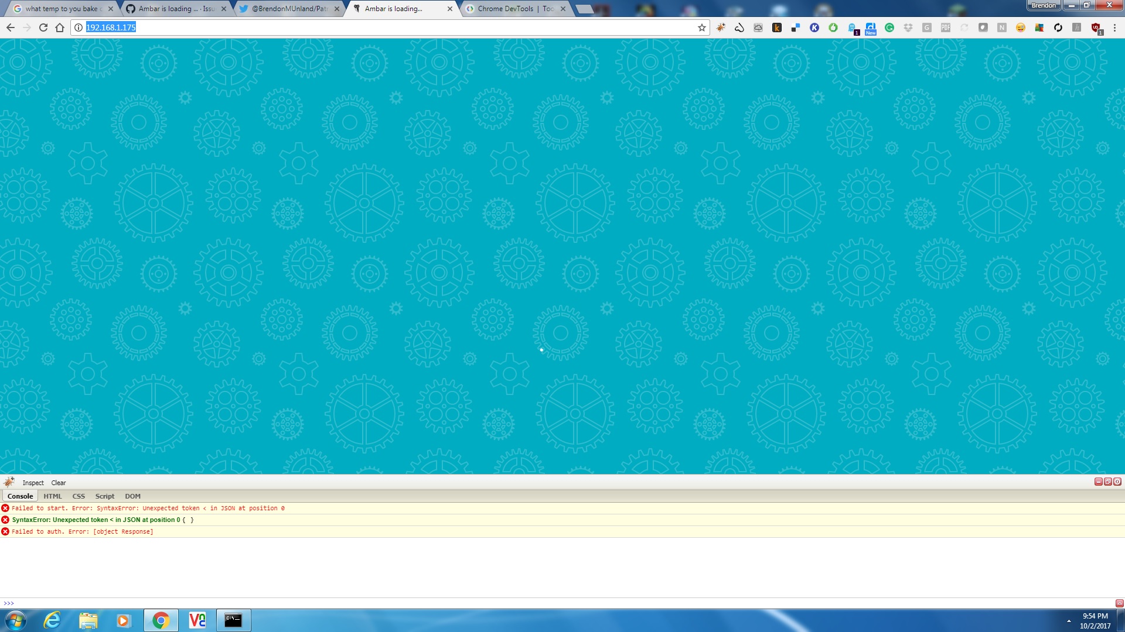Open Internet Explorer from the taskbar

(x=53, y=620)
